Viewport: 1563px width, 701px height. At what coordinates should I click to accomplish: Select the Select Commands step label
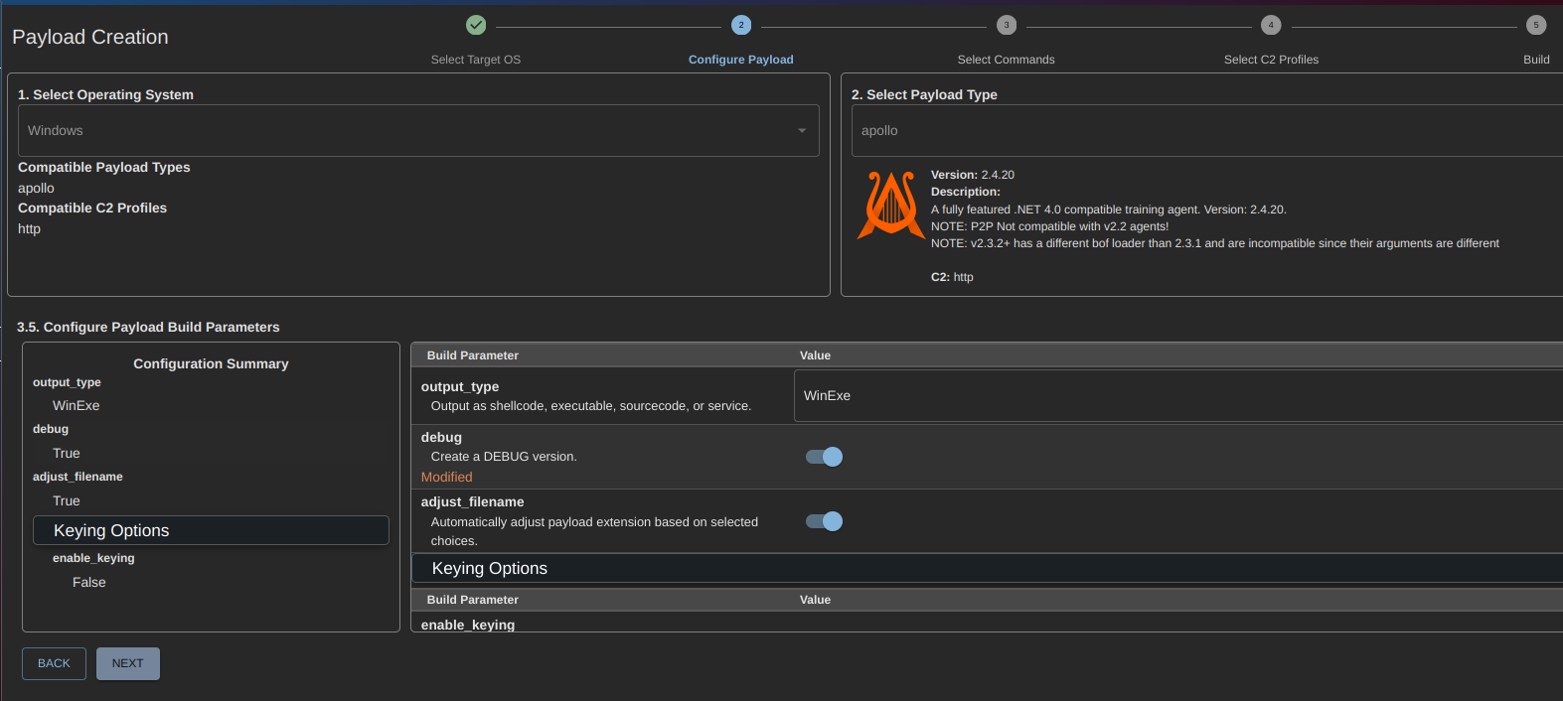coord(1007,60)
